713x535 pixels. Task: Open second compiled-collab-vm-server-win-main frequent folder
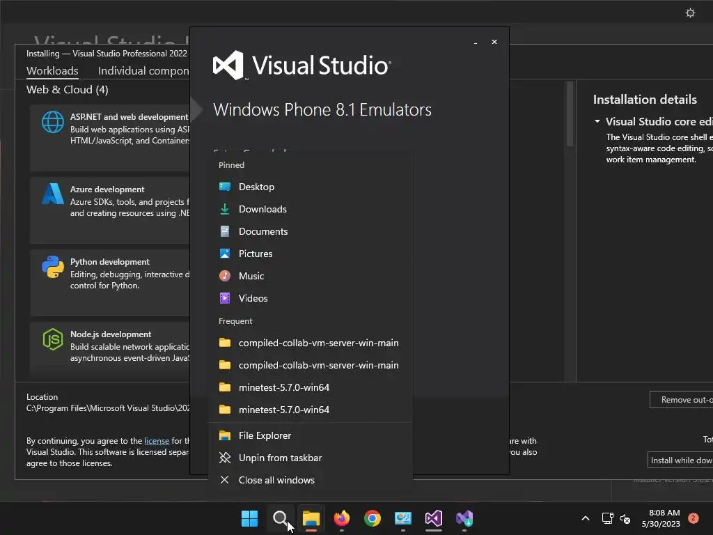(311, 365)
